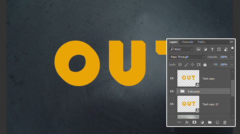Open the Opacity slider dropdown arrow
Image resolution: width=240 pixels, height=134 pixels.
pos(232,57)
